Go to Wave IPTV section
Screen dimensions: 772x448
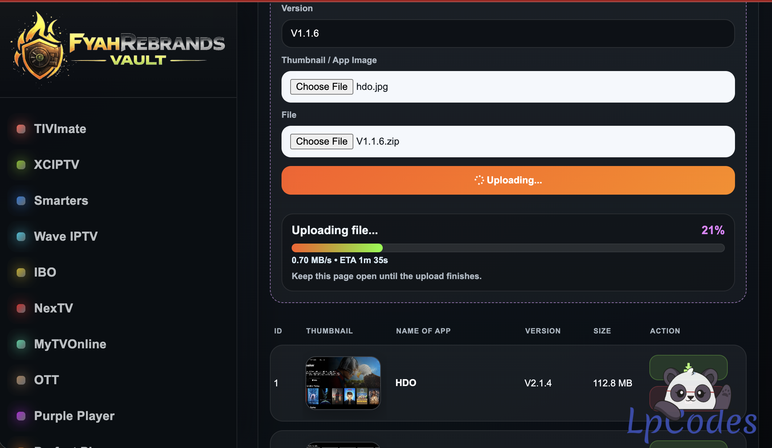point(66,237)
